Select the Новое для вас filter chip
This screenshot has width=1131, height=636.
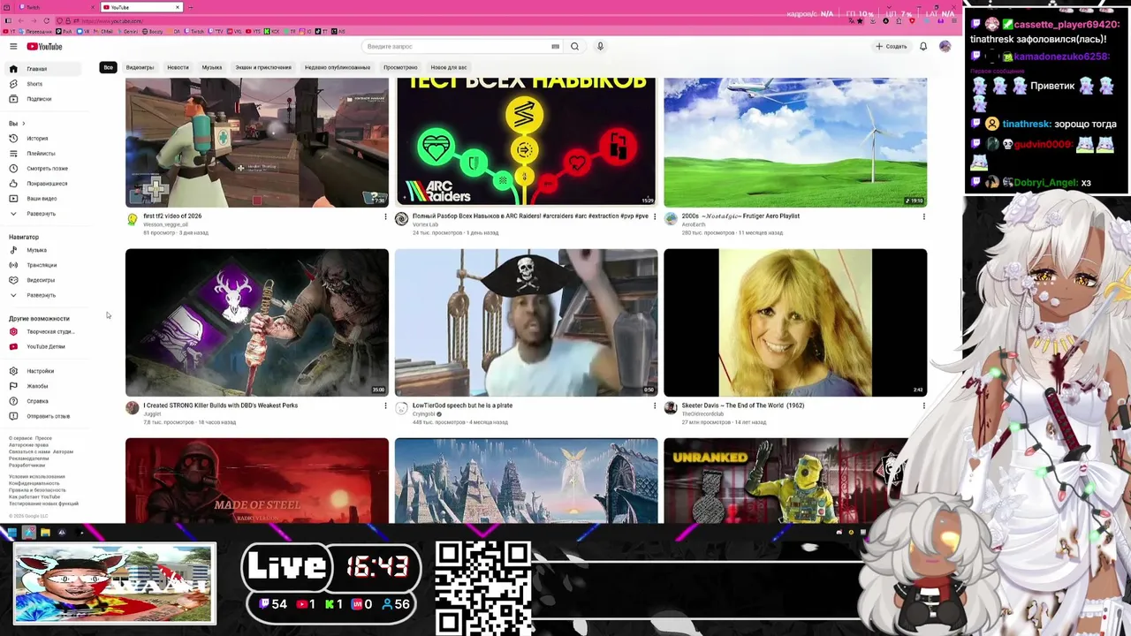pos(449,67)
